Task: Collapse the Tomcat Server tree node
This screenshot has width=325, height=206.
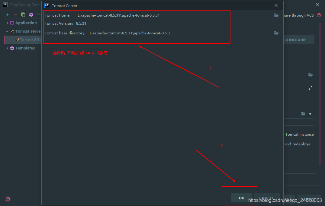Action: click(7, 31)
